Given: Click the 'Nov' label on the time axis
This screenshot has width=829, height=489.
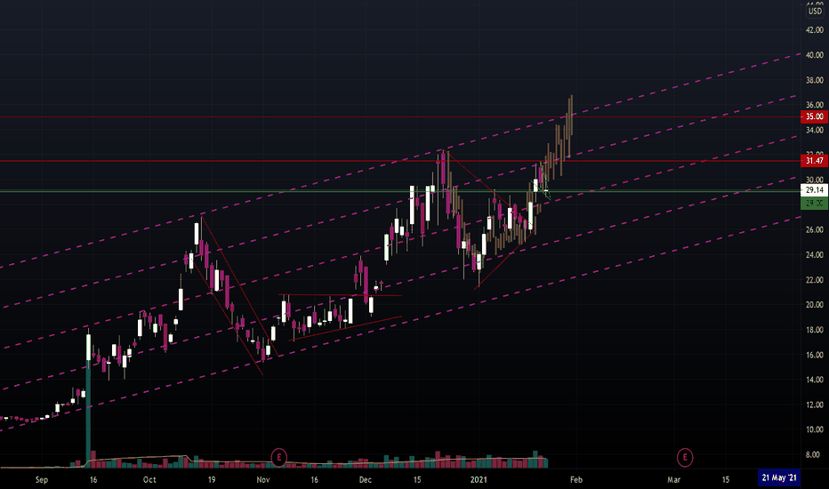Looking at the screenshot, I should point(262,480).
